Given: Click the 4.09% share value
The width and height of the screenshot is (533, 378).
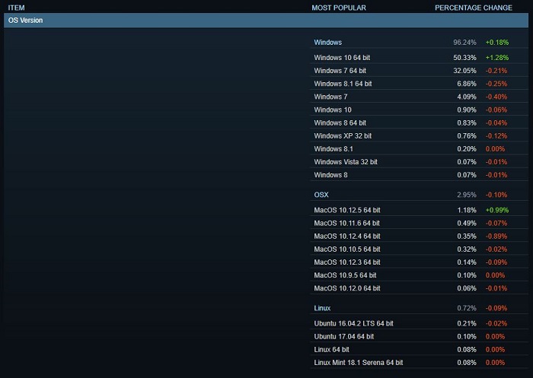Looking at the screenshot, I should [x=466, y=97].
